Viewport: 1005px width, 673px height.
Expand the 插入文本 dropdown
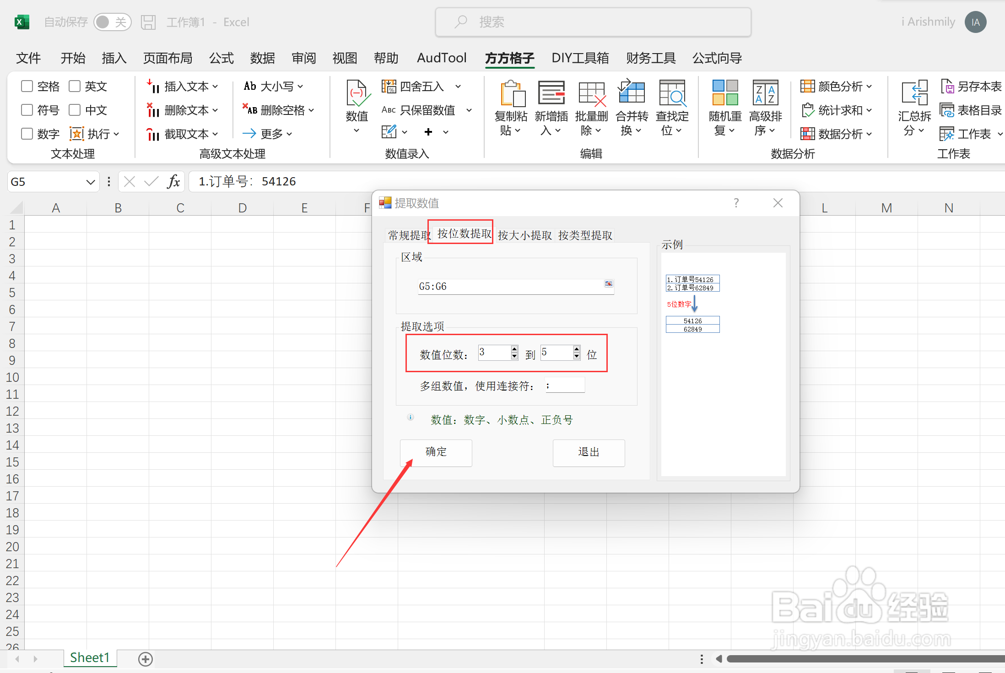pos(215,86)
